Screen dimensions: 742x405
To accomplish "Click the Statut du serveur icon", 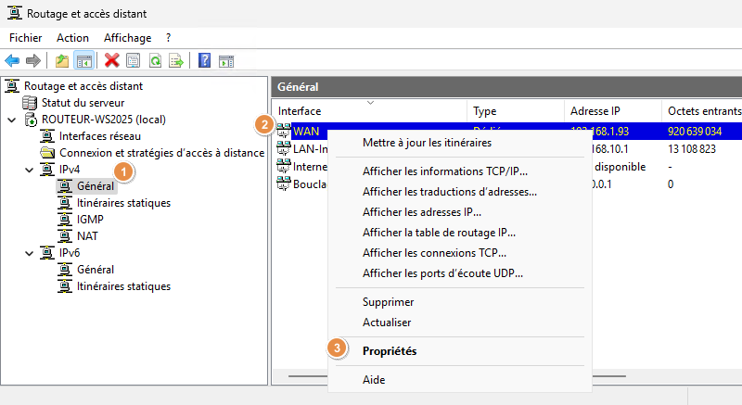I will [30, 103].
